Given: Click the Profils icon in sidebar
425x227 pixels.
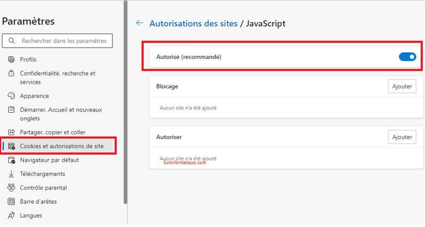Looking at the screenshot, I should point(11,59).
